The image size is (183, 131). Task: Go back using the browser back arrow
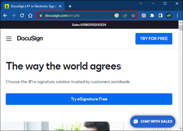[5, 15]
